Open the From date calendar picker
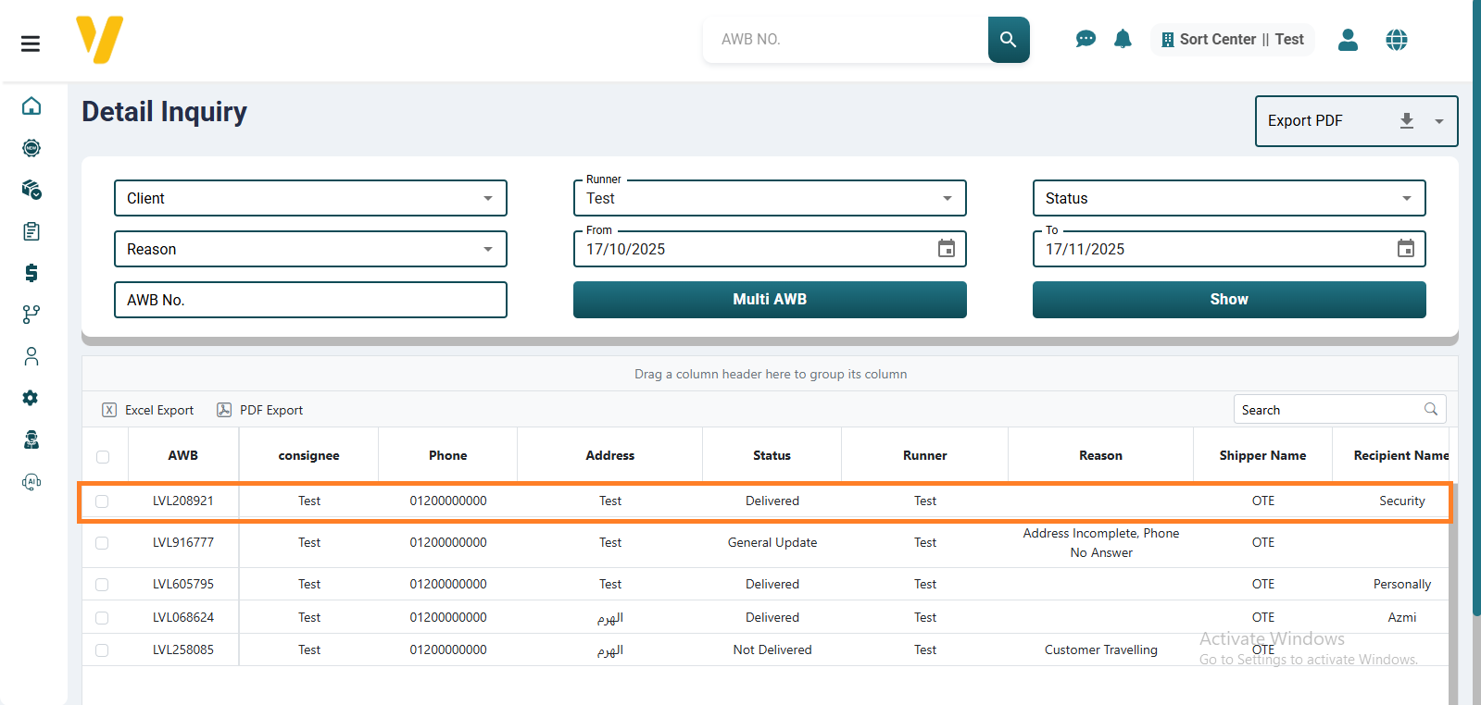The width and height of the screenshot is (1481, 705). pyautogui.click(x=946, y=249)
